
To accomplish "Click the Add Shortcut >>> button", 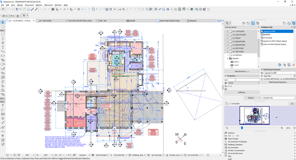I will click(242, 72).
